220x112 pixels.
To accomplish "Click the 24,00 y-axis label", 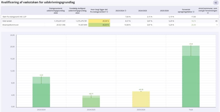I will 12,35.
